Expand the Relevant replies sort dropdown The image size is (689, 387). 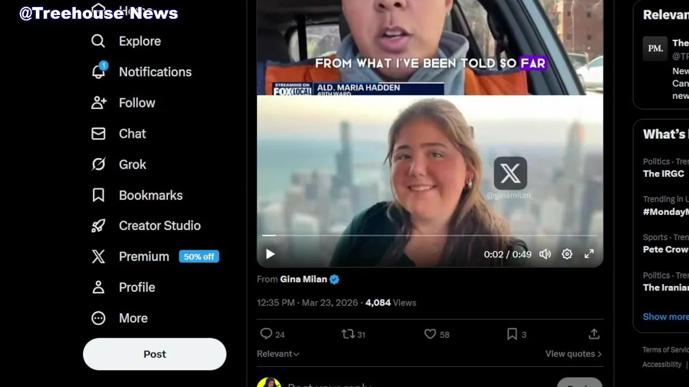tap(278, 354)
